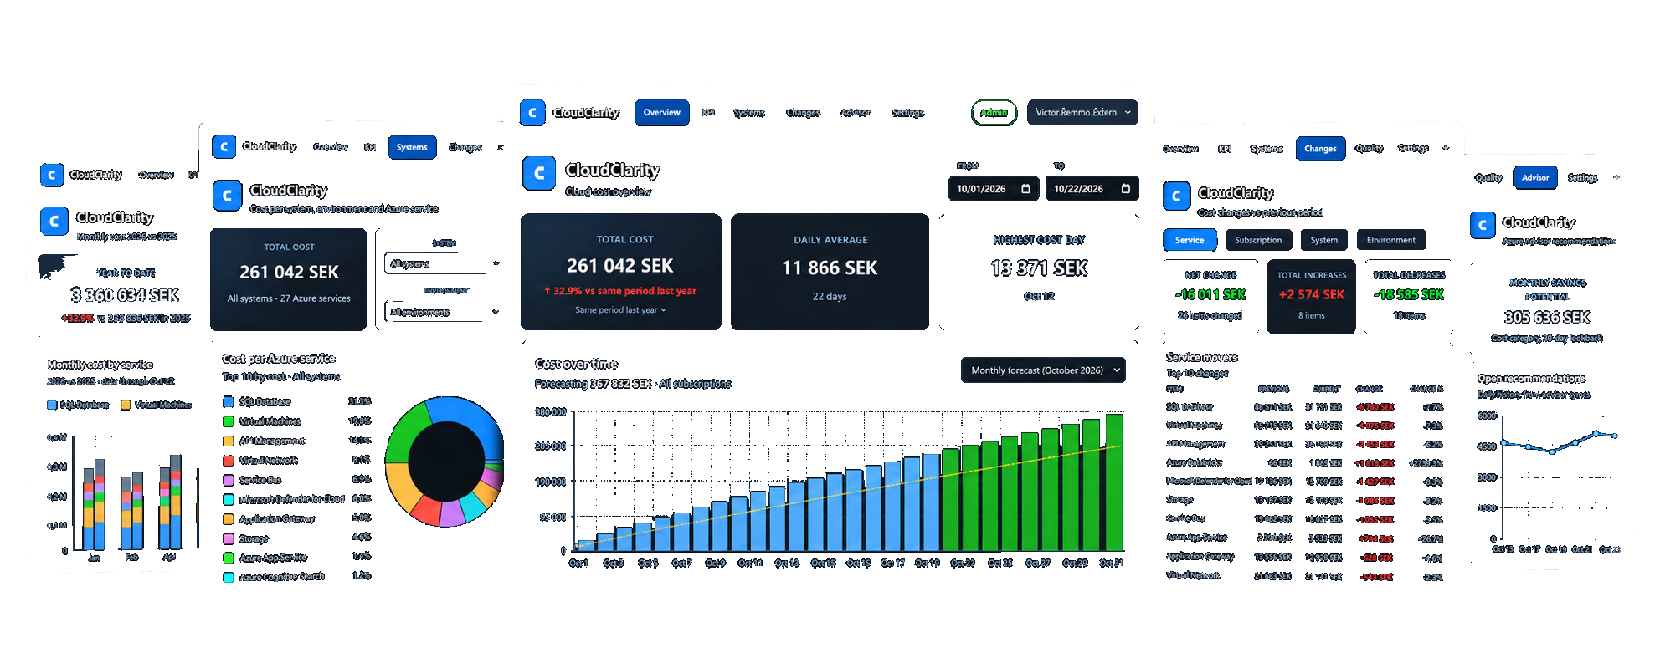The image size is (1660, 663).
Task: Open the Victor.Remmo.Extern user dropdown
Action: (1082, 112)
